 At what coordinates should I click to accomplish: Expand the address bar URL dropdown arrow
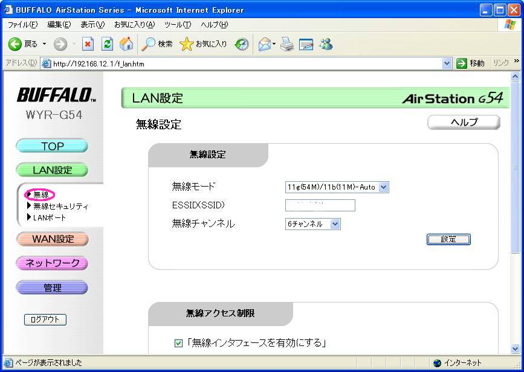(447, 63)
